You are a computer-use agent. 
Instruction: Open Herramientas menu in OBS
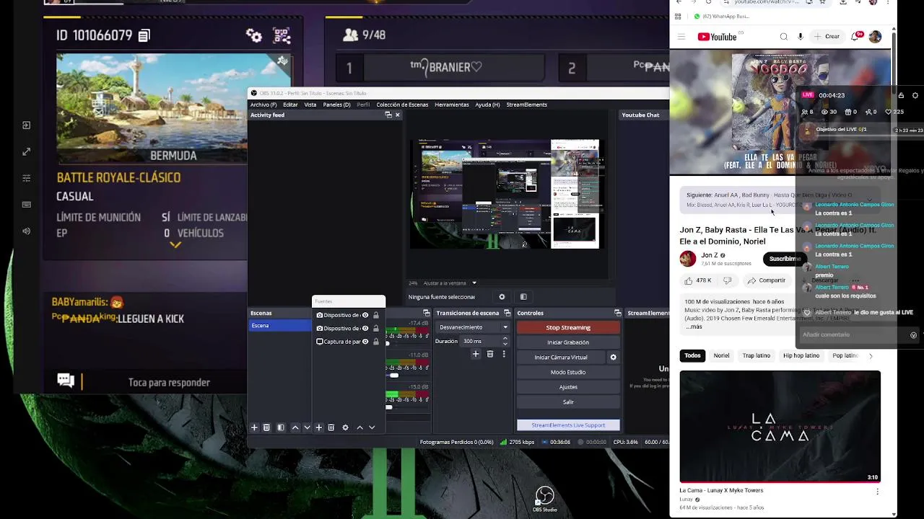point(452,105)
